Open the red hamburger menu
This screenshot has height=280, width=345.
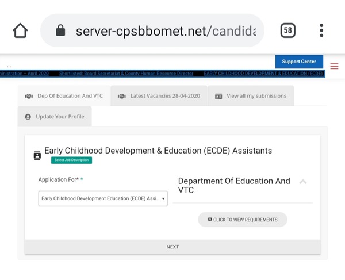tap(334, 66)
